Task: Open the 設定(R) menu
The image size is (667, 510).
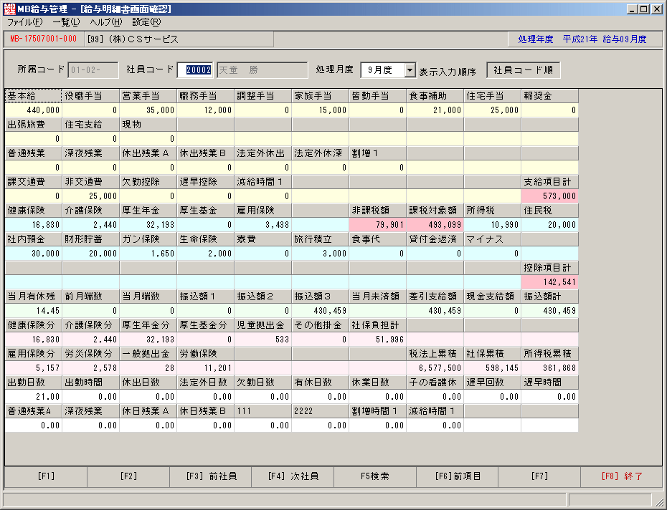Action: 146,22
